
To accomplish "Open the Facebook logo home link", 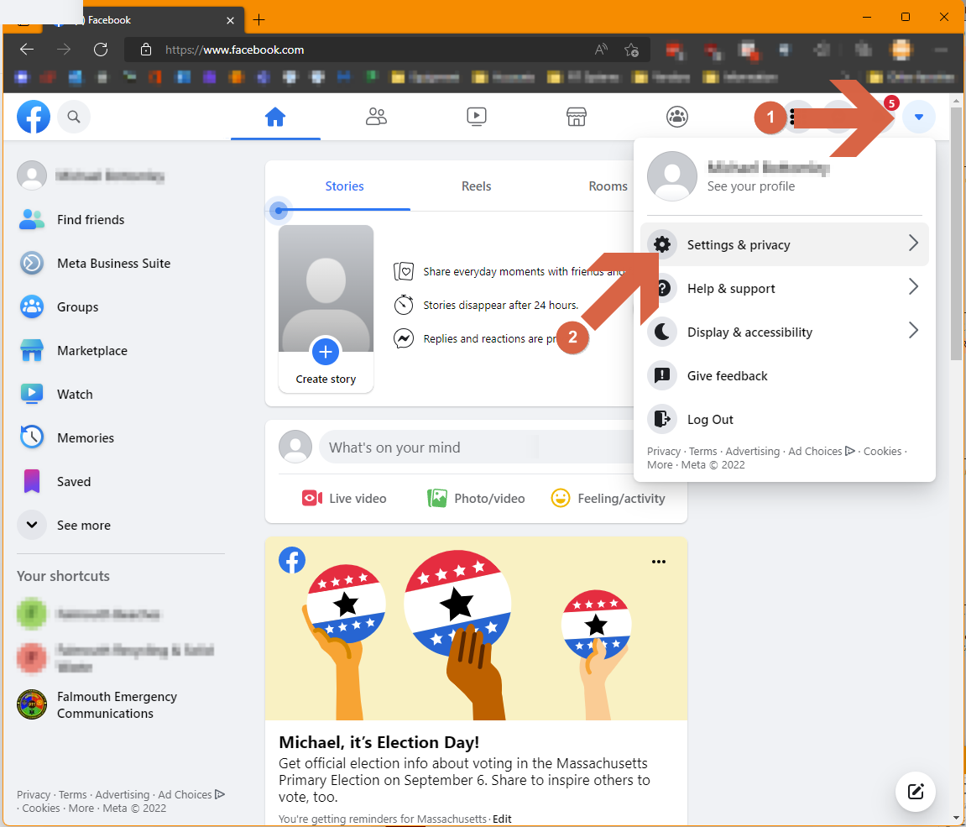I will click(34, 117).
